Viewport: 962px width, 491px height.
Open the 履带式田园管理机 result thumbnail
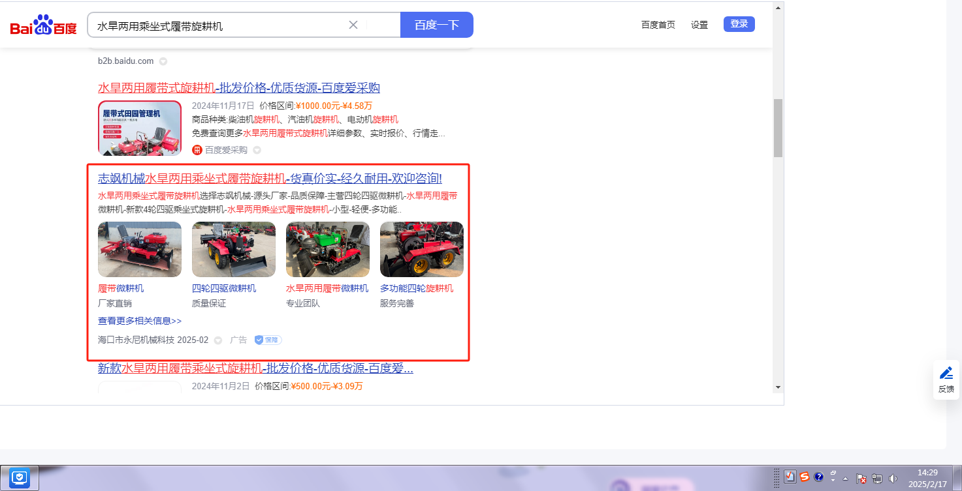[x=140, y=128]
